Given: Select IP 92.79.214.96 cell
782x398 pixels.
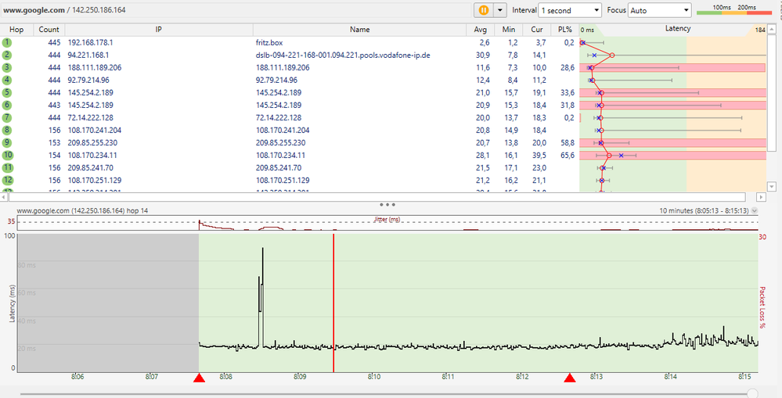Looking at the screenshot, I should (x=88, y=81).
